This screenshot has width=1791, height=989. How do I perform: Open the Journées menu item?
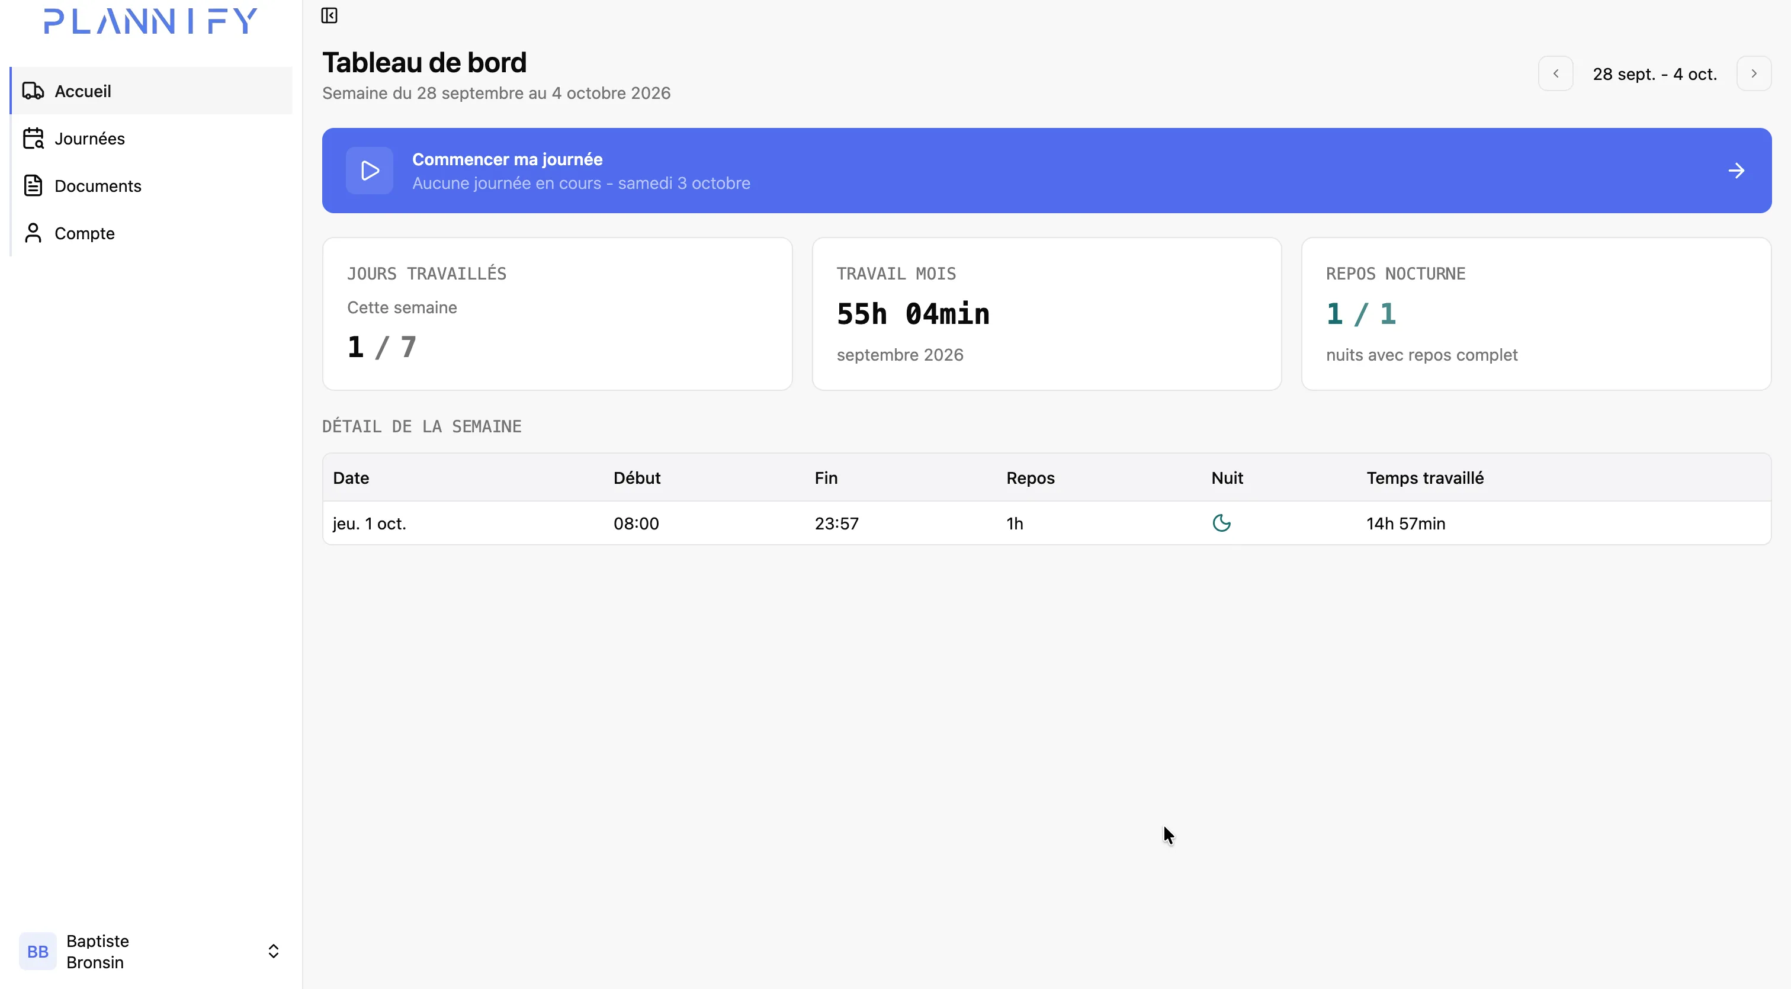click(x=152, y=139)
